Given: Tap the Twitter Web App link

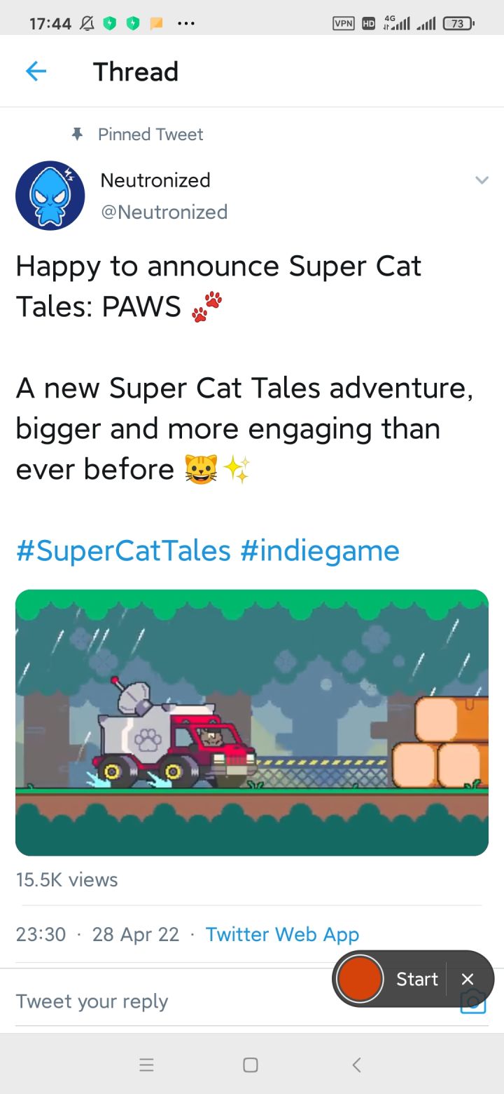Looking at the screenshot, I should coord(282,934).
